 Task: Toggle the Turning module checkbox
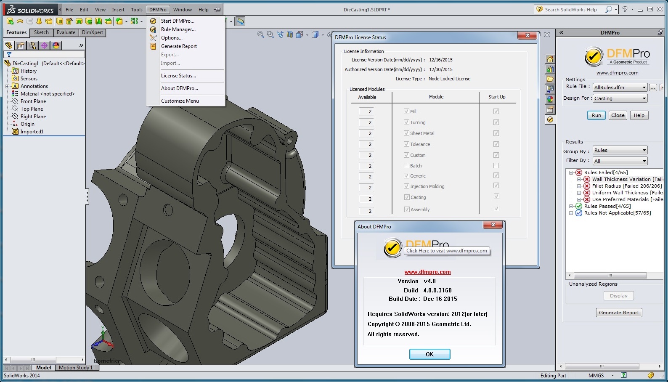[x=406, y=122]
